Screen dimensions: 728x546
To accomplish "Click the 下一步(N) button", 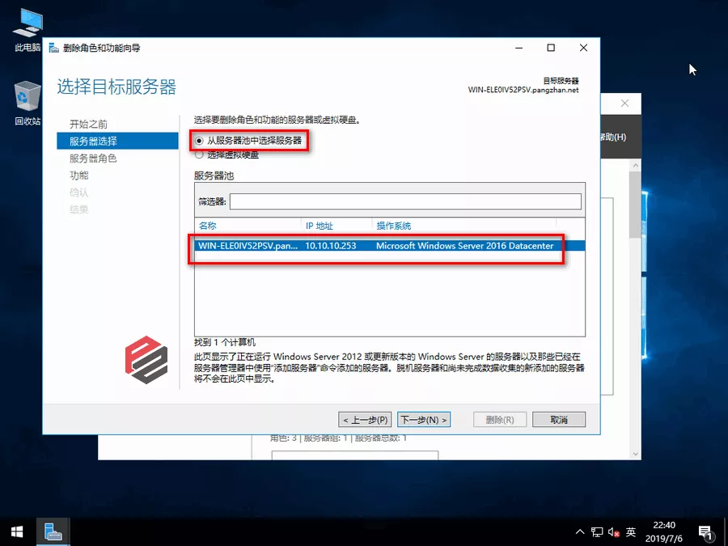I will click(x=424, y=420).
